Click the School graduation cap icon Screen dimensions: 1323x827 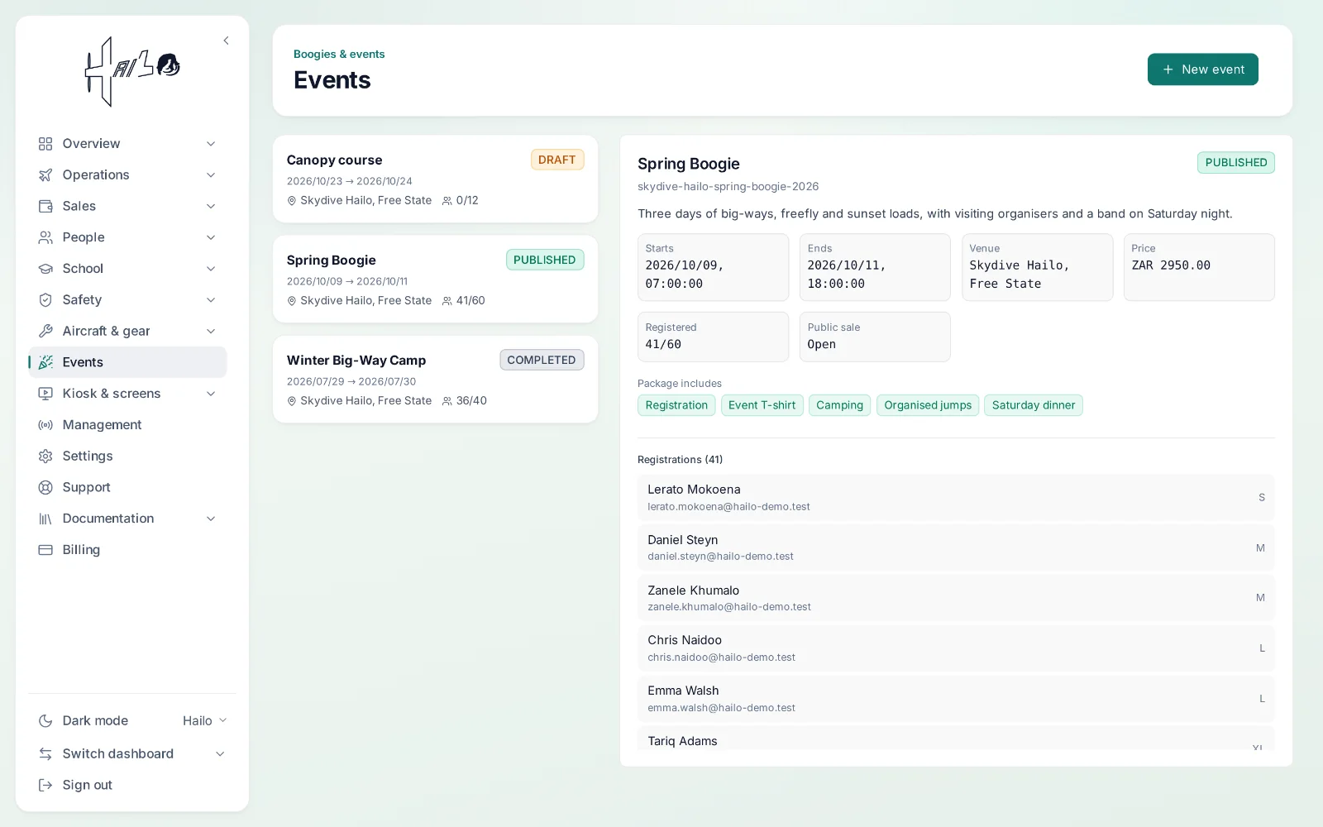pyautogui.click(x=45, y=269)
